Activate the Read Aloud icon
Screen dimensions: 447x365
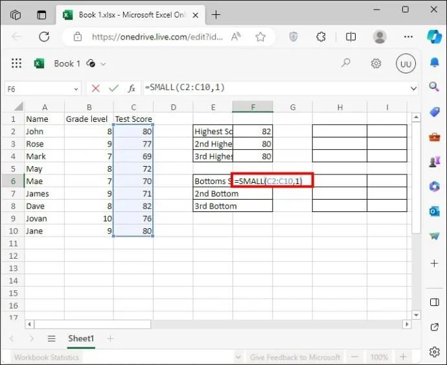[x=236, y=36]
